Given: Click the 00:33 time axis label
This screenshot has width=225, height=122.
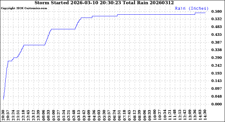Looking at the screenshot, I should [x=49, y=115].
